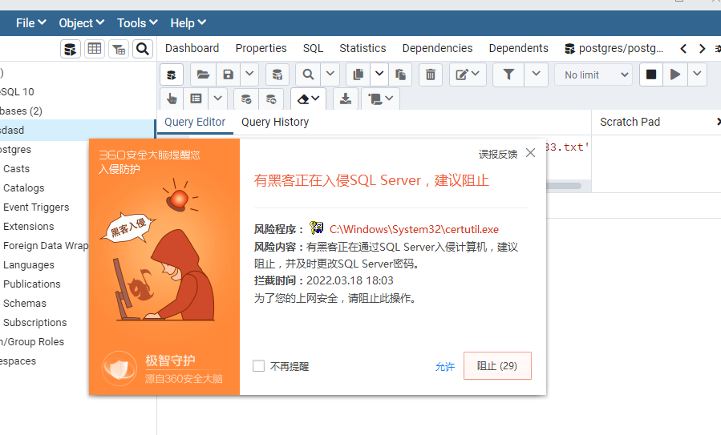This screenshot has height=435, width=721.
Task: Expand the copy options dropdown arrow
Action: point(379,75)
